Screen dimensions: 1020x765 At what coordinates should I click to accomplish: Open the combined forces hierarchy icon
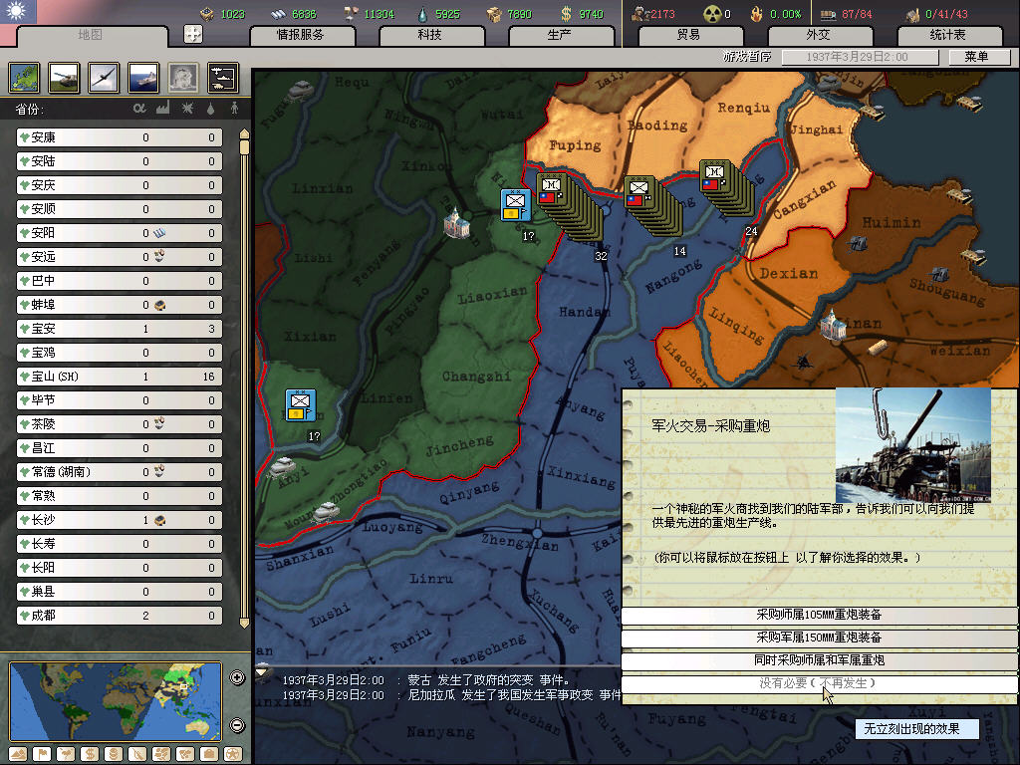[x=222, y=77]
